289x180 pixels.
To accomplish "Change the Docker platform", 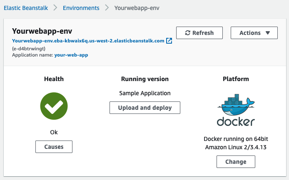I will [236, 162].
